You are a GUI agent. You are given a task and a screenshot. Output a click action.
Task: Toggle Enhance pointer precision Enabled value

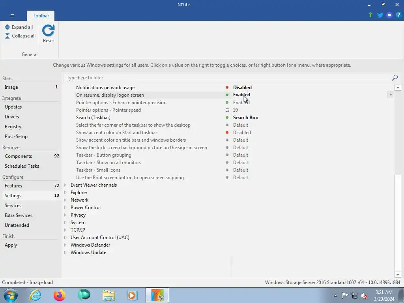pos(241,103)
